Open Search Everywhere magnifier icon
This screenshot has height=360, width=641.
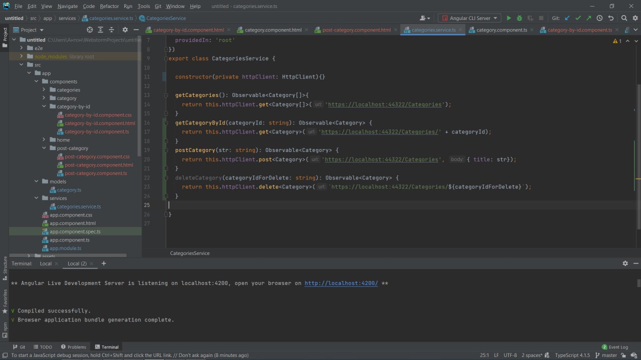(624, 18)
